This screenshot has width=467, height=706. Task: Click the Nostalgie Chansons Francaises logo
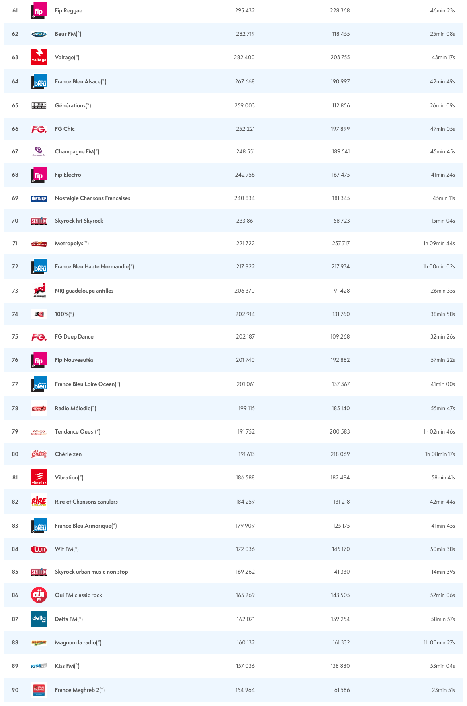(x=39, y=198)
